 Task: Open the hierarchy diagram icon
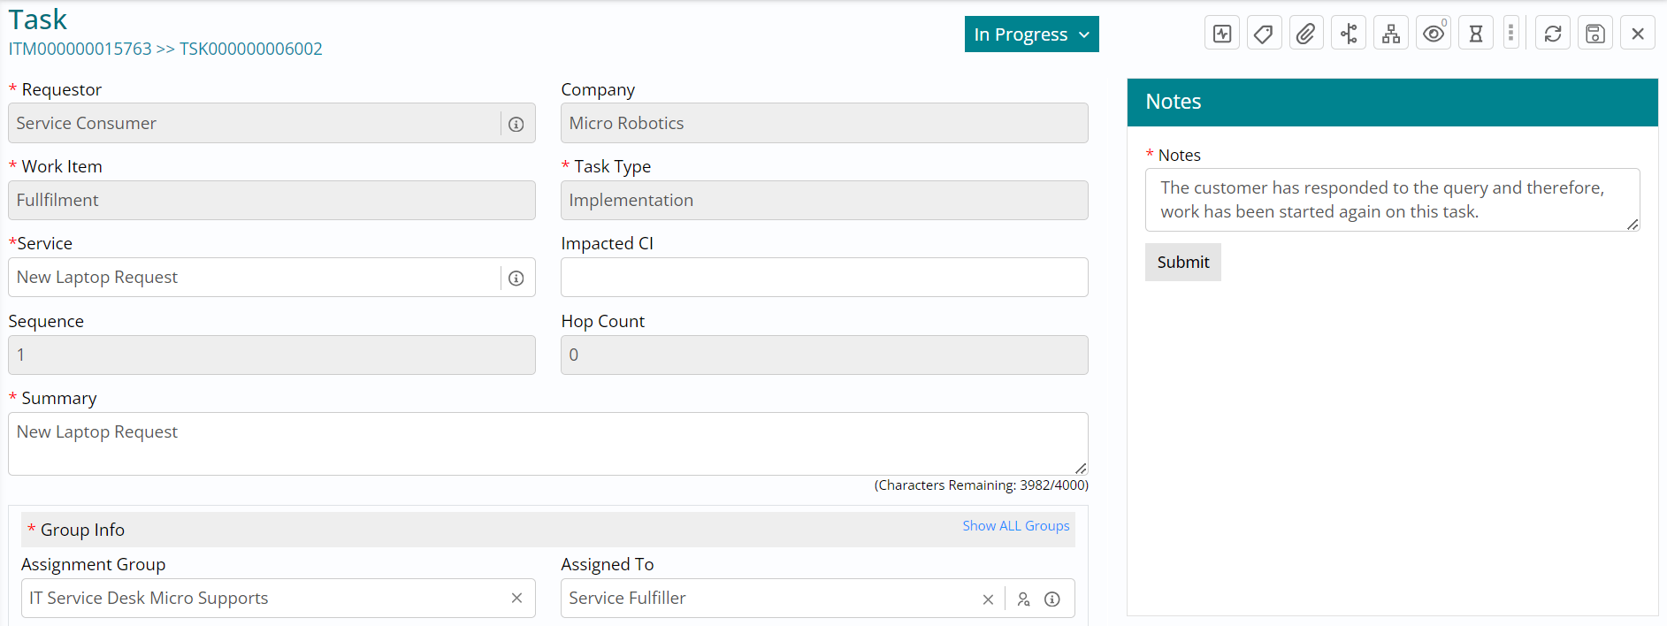coord(1391,34)
